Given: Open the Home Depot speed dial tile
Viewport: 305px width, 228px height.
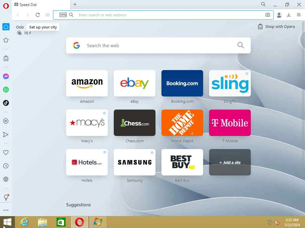Looking at the screenshot, I should 182,123.
